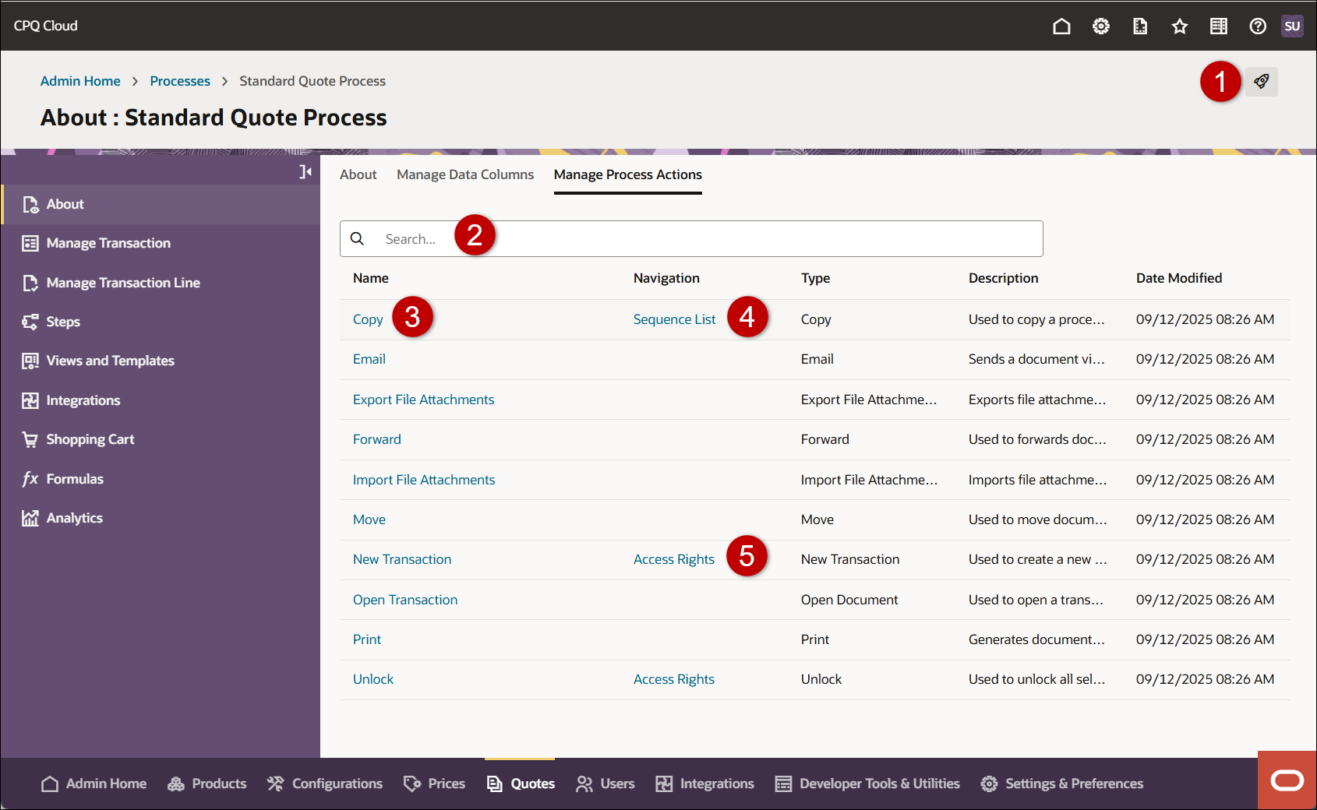Open Developer Tools & Utilities in footer
The width and height of the screenshot is (1317, 810).
[879, 784]
